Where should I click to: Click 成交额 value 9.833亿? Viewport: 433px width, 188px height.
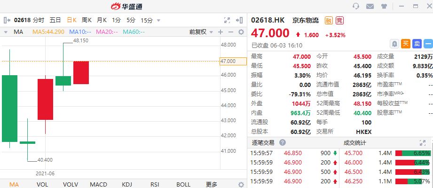pos(423,66)
